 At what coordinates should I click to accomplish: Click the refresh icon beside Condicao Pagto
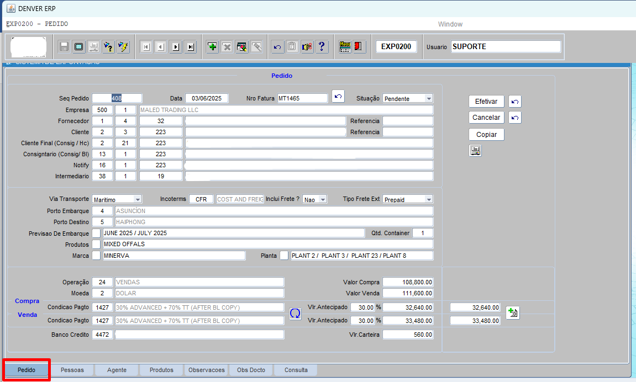tap(296, 314)
